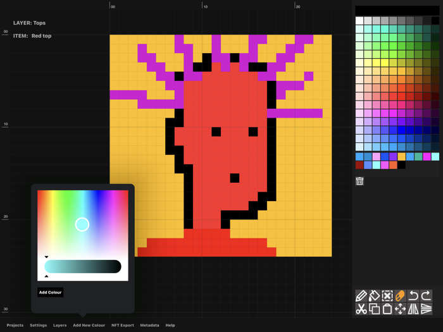
Task: Click the 'LAYER: Tops' label
Action: click(29, 23)
